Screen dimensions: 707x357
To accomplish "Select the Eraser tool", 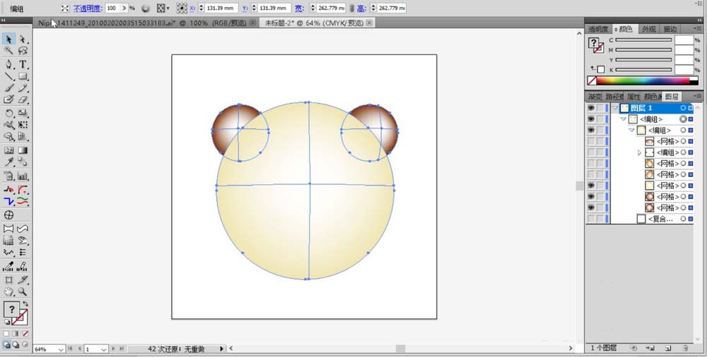I will point(23,99).
